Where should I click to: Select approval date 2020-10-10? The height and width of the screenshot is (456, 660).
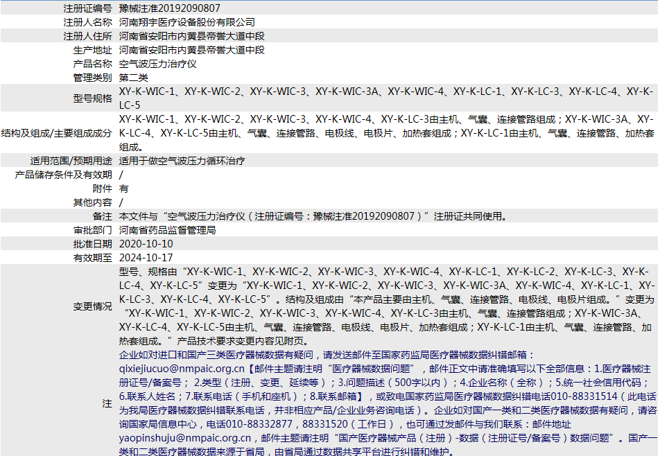coord(146,245)
